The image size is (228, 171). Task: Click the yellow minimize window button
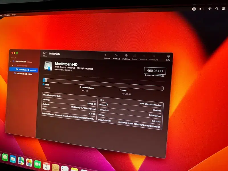point(15,53)
